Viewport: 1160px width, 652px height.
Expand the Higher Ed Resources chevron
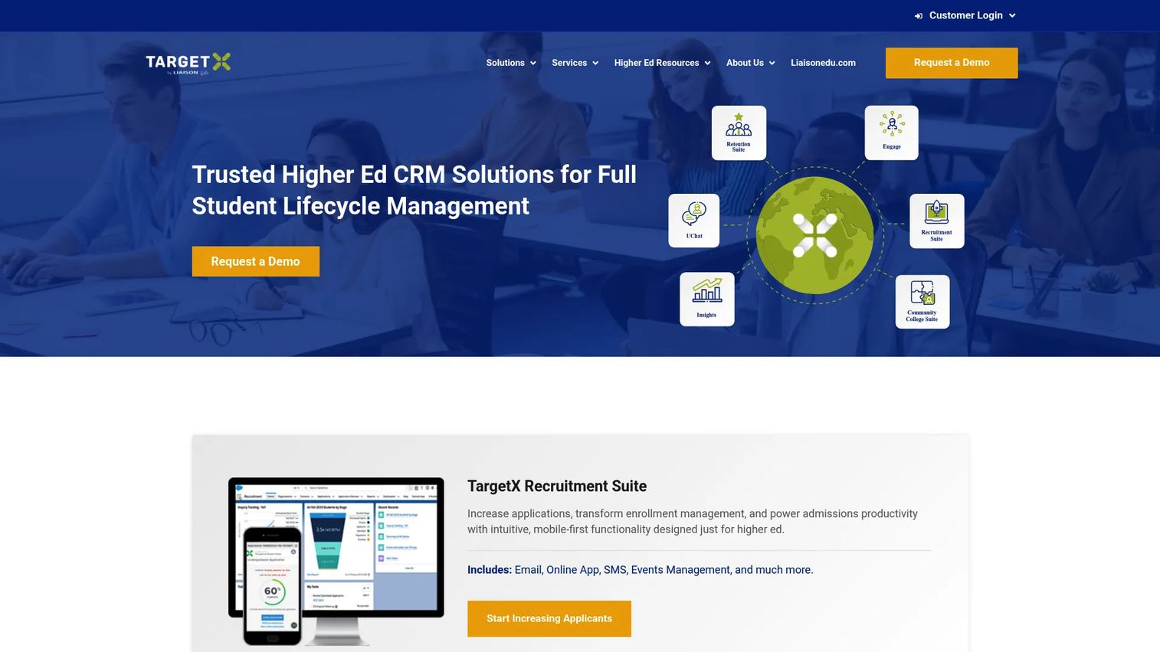pyautogui.click(x=707, y=64)
